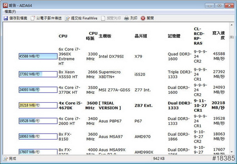Click the Supermicro X8DTN+ entry
The width and height of the screenshot is (237, 164).
(110, 74)
